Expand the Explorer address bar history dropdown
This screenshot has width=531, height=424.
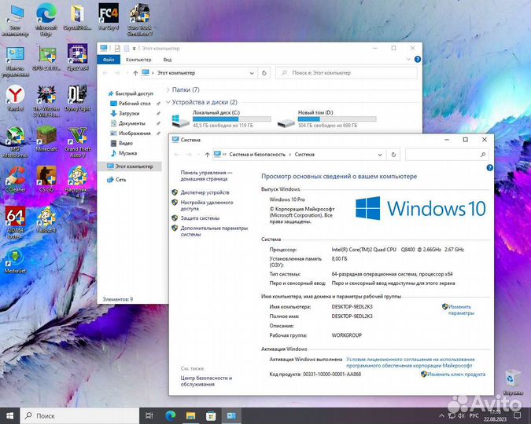[x=252, y=73]
